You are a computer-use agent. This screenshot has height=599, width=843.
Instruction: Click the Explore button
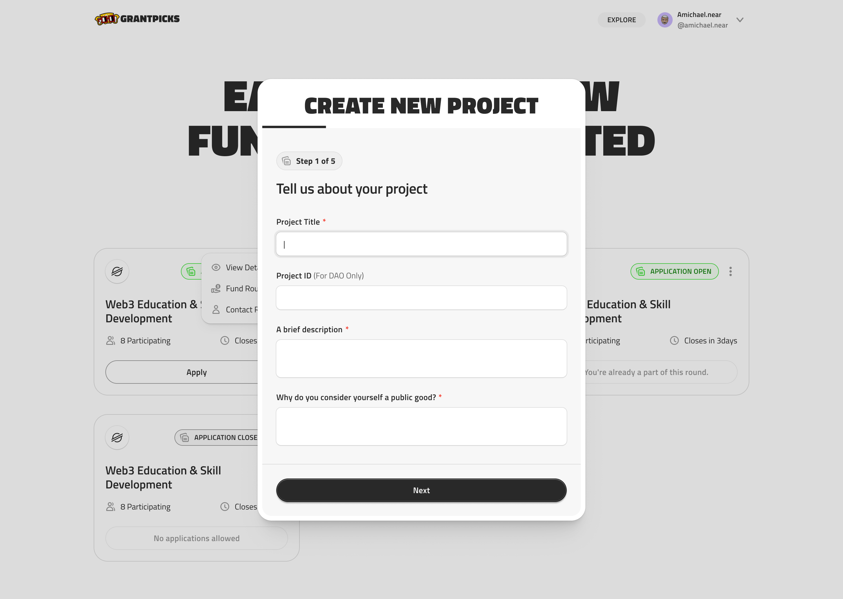[621, 20]
